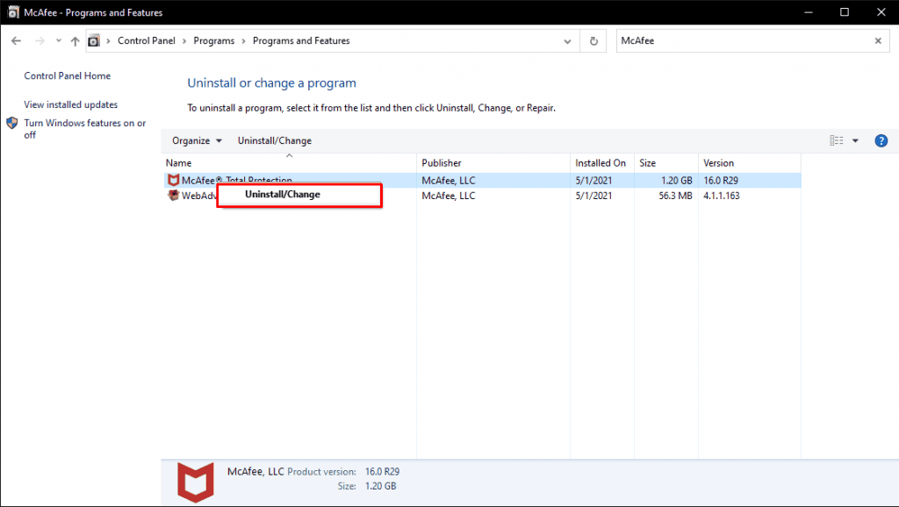Select the Programs and Features breadcrumb

(x=301, y=40)
